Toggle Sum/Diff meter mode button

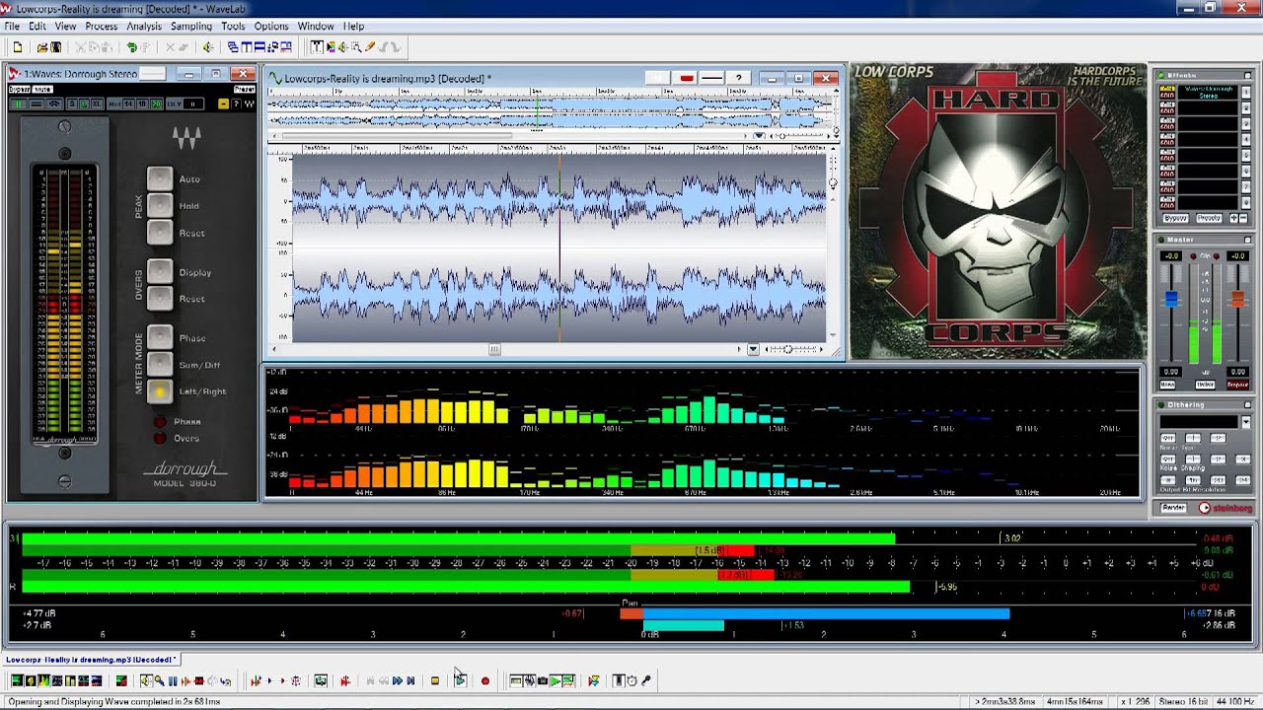[x=160, y=365]
